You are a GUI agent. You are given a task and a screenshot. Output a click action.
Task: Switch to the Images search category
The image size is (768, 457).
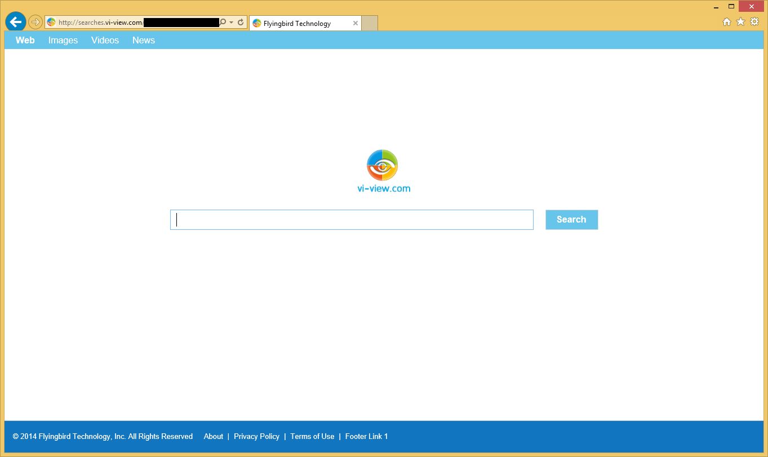(63, 40)
